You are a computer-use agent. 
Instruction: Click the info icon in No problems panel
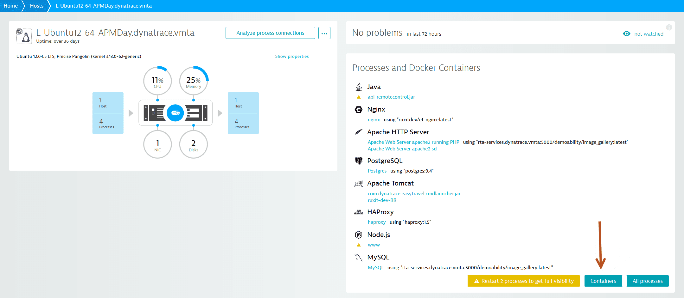coord(669,27)
